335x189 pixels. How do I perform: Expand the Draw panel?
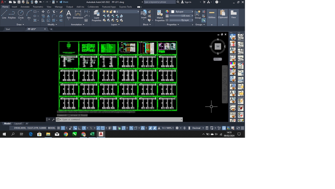(x=20, y=24)
